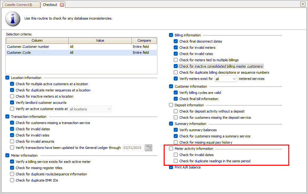
Task: Enable Check for duplicate EMR IDs
Action: pos(12,180)
